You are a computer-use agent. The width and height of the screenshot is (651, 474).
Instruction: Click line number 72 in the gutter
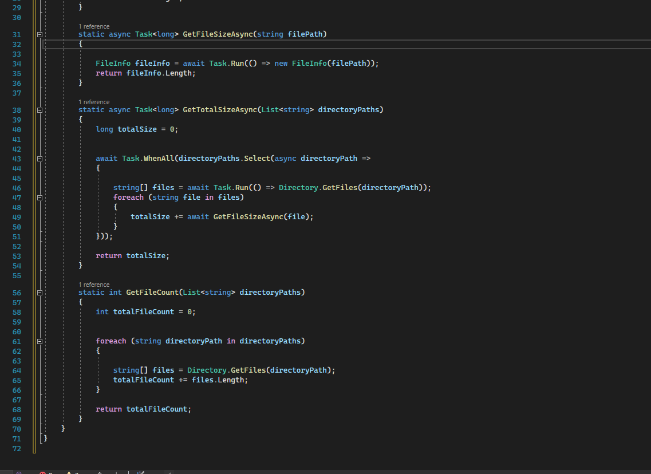(x=17, y=449)
